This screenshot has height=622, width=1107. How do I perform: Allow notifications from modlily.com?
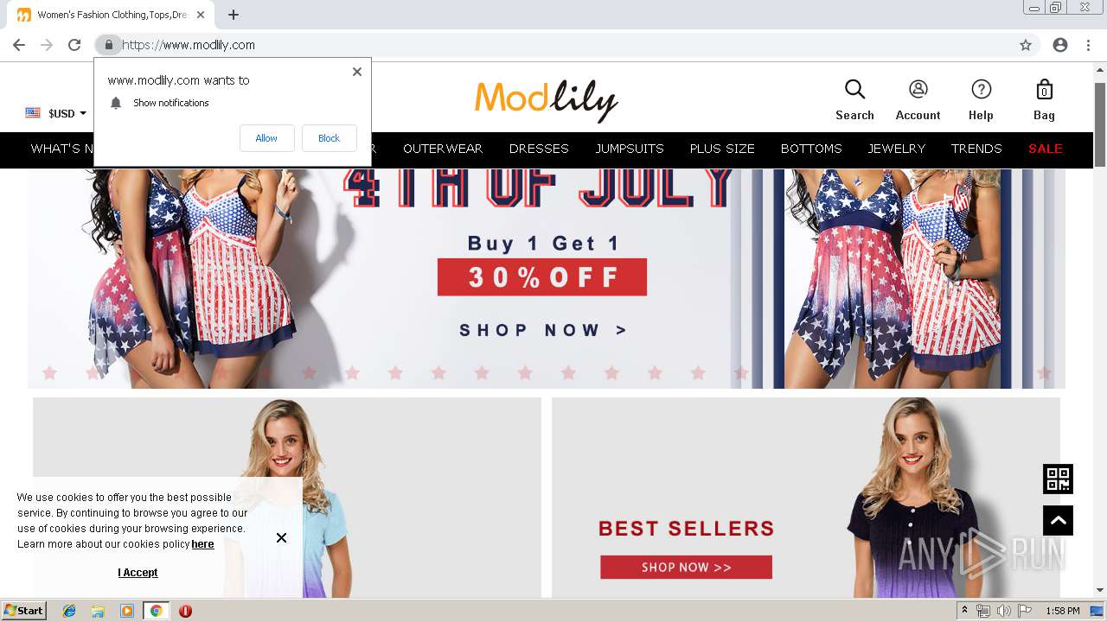pyautogui.click(x=266, y=138)
